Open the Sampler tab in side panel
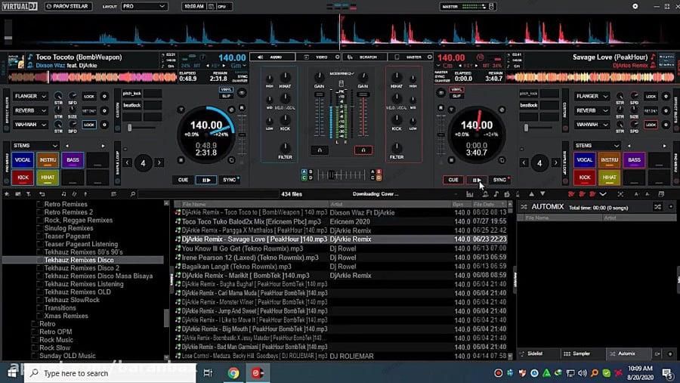This screenshot has height=383, width=680. click(580, 354)
